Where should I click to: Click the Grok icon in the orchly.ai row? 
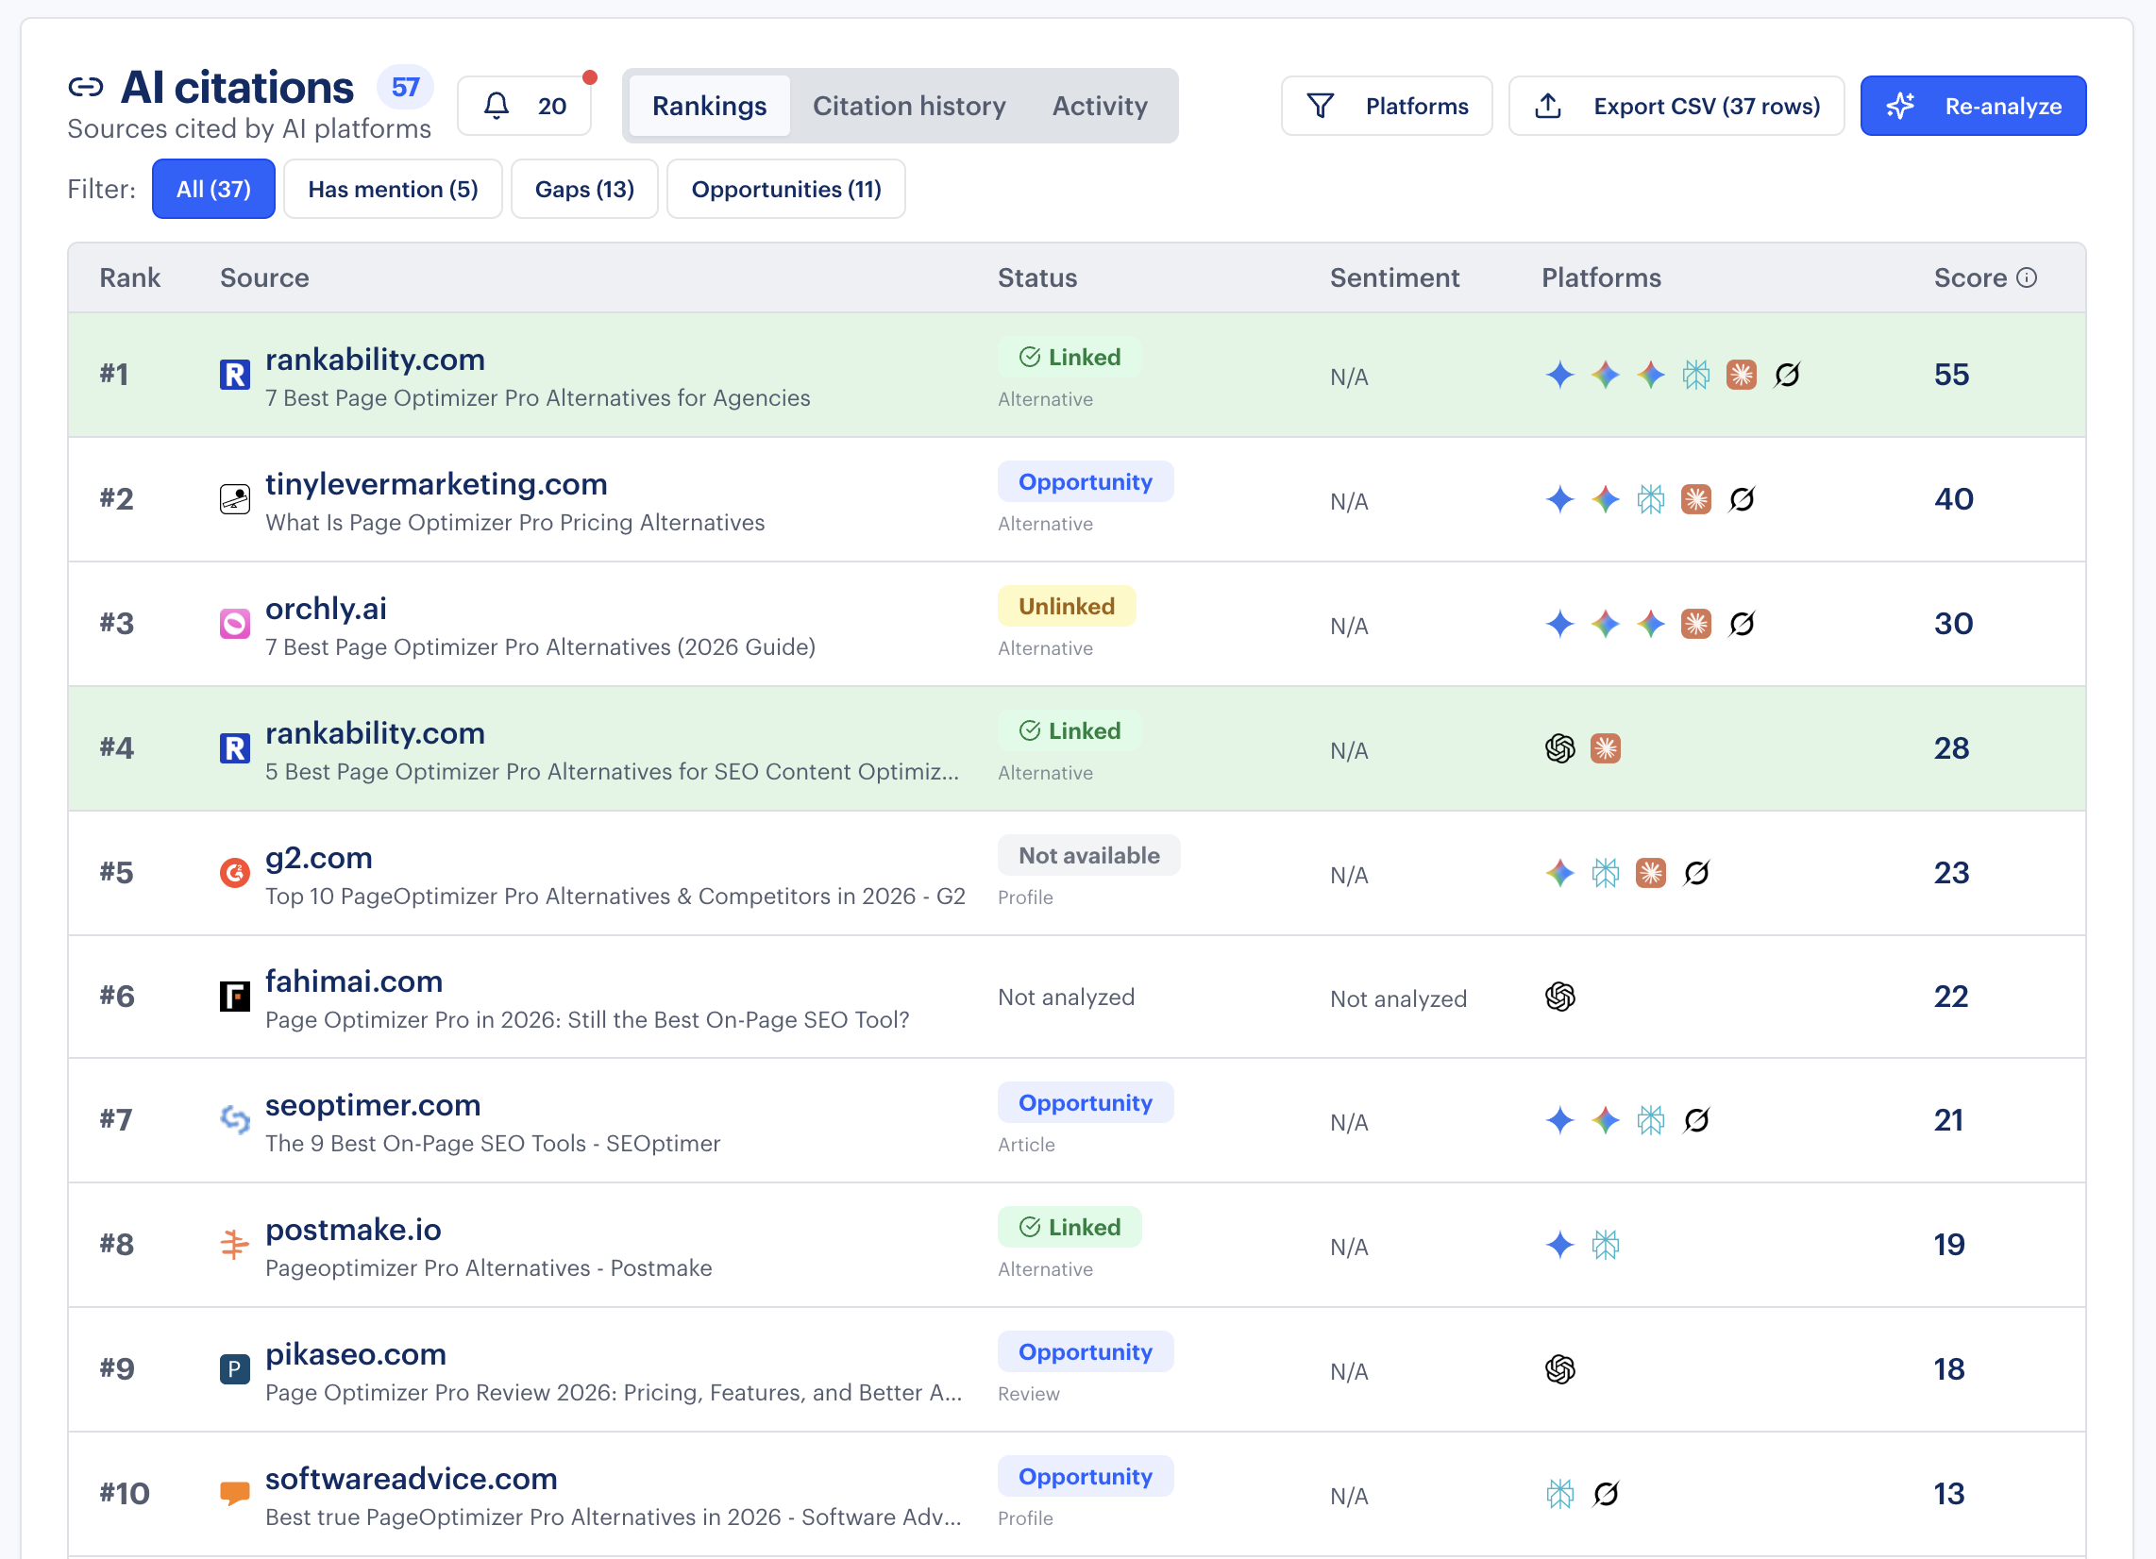point(1742,625)
